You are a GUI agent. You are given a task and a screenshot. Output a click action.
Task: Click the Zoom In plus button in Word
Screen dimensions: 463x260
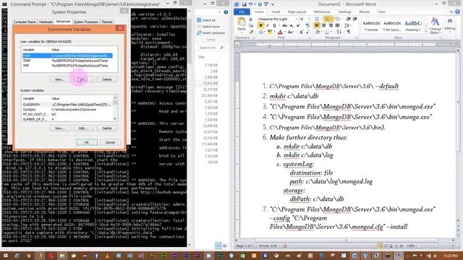point(453,246)
